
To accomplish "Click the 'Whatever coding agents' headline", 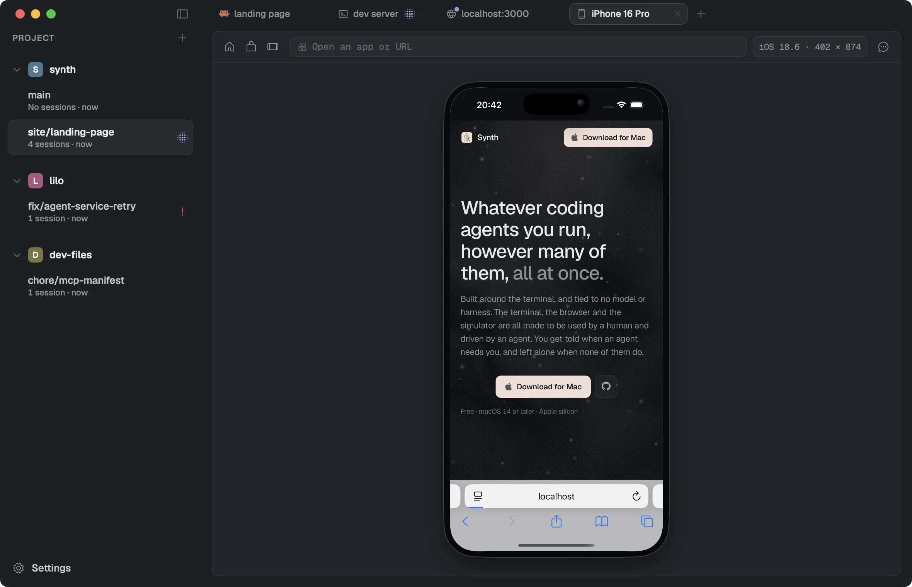I will 533,240.
